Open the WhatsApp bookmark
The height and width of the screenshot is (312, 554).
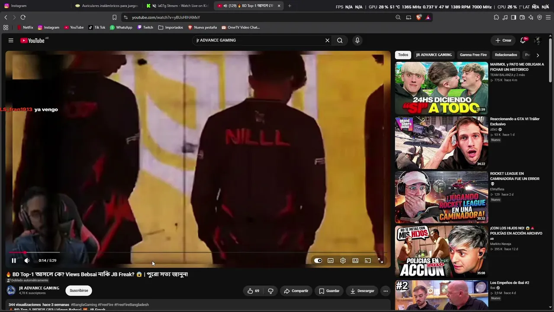coord(121,27)
